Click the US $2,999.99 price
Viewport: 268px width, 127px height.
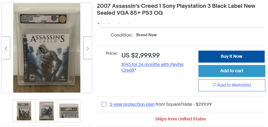(x=141, y=55)
